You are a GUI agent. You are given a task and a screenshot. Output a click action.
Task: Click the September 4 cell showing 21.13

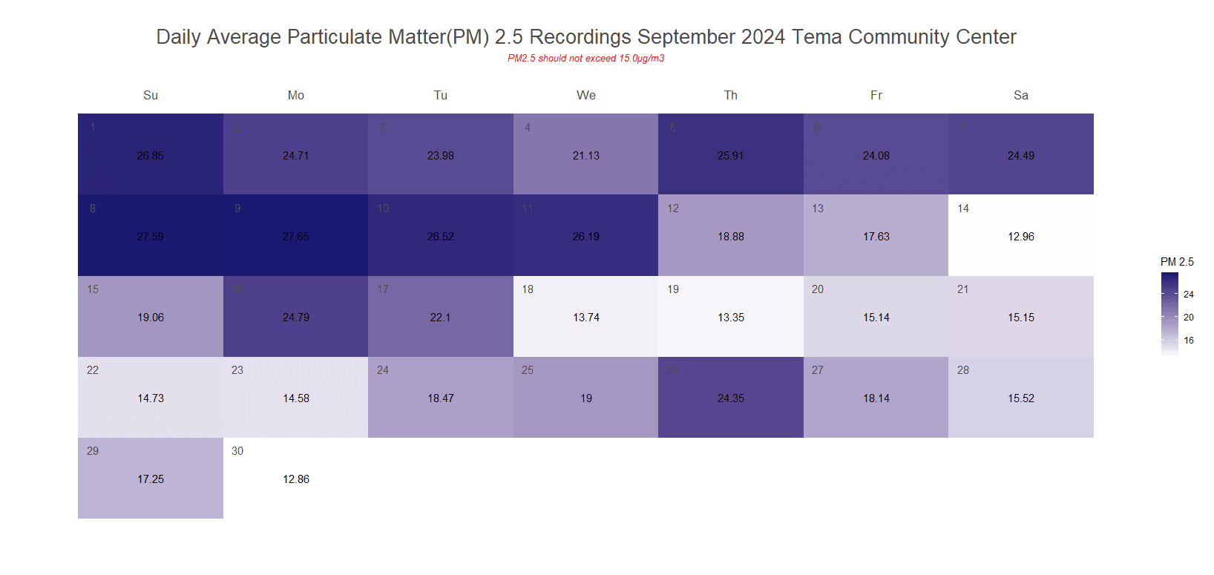tap(585, 154)
